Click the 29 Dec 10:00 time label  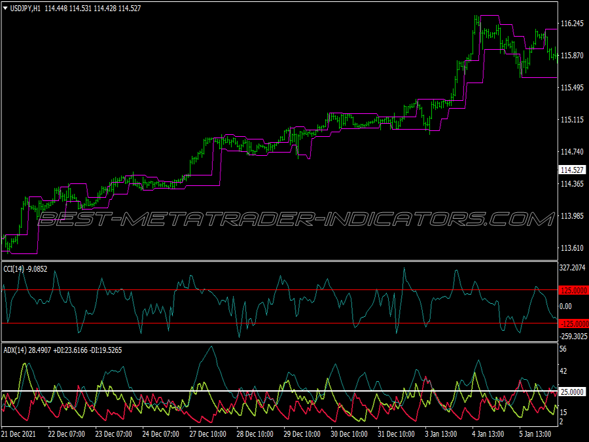[302, 434]
